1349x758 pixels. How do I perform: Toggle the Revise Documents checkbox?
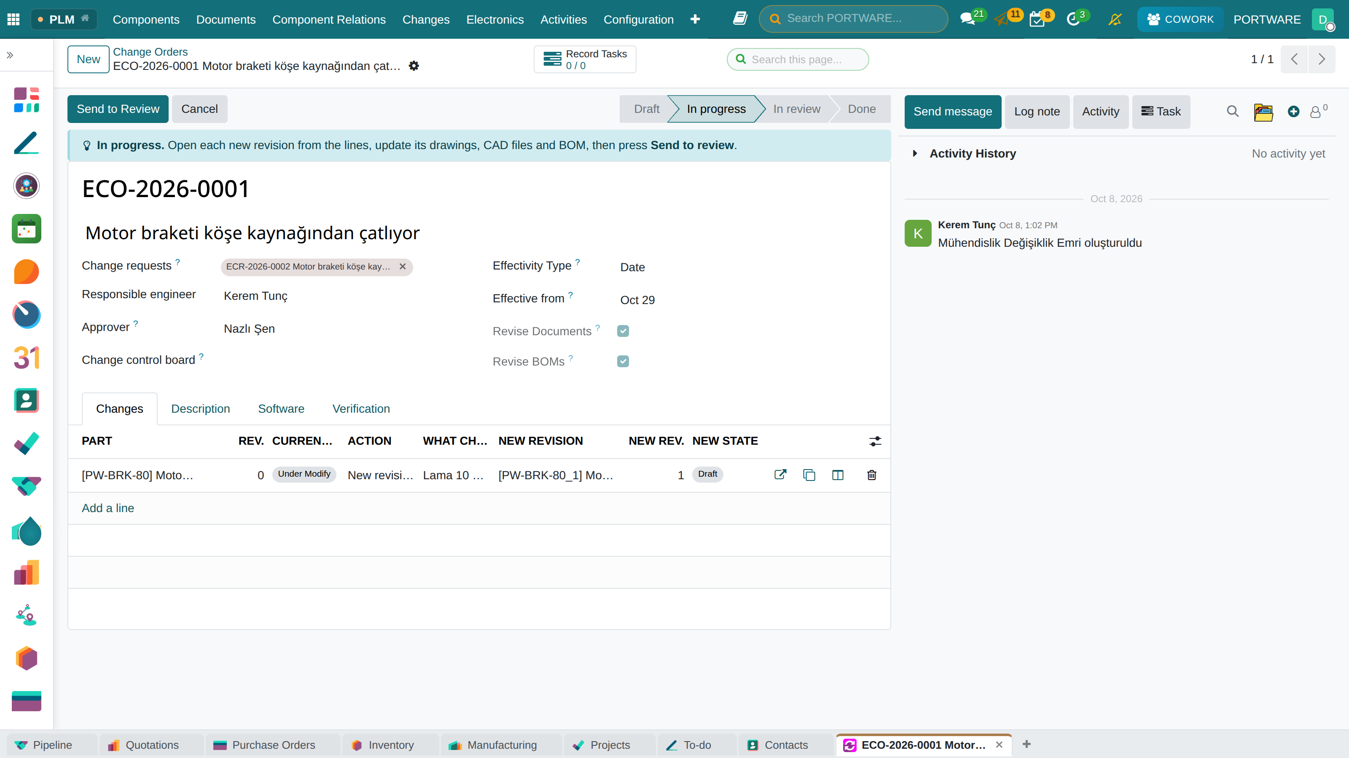click(x=623, y=331)
